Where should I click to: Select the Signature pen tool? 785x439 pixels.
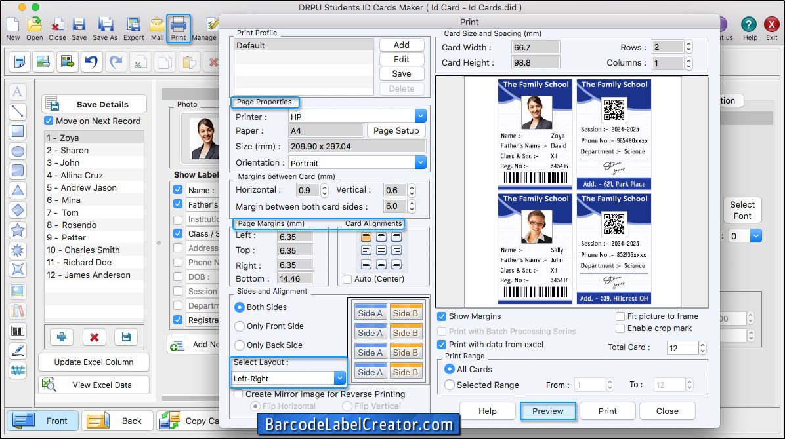(18, 351)
